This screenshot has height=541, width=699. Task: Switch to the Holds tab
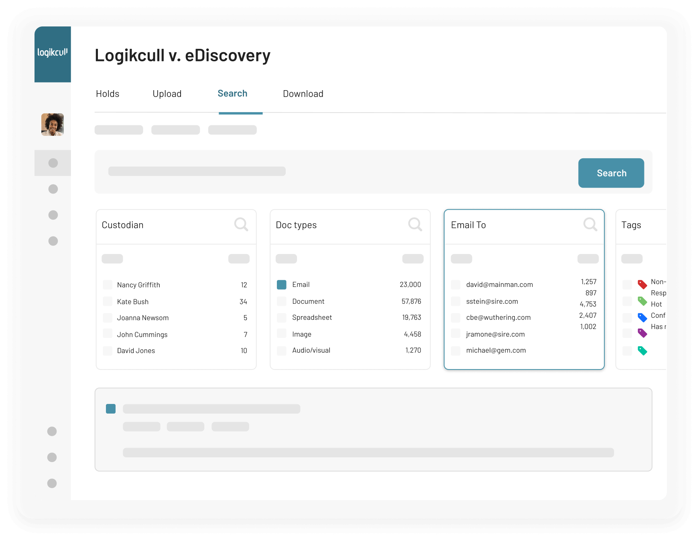[x=107, y=94]
